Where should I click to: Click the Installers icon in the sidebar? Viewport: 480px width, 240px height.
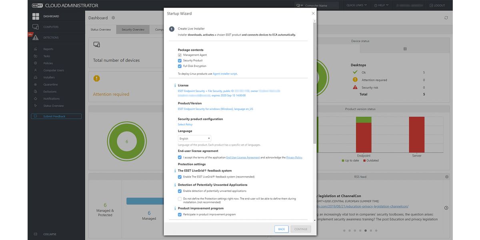point(36,78)
